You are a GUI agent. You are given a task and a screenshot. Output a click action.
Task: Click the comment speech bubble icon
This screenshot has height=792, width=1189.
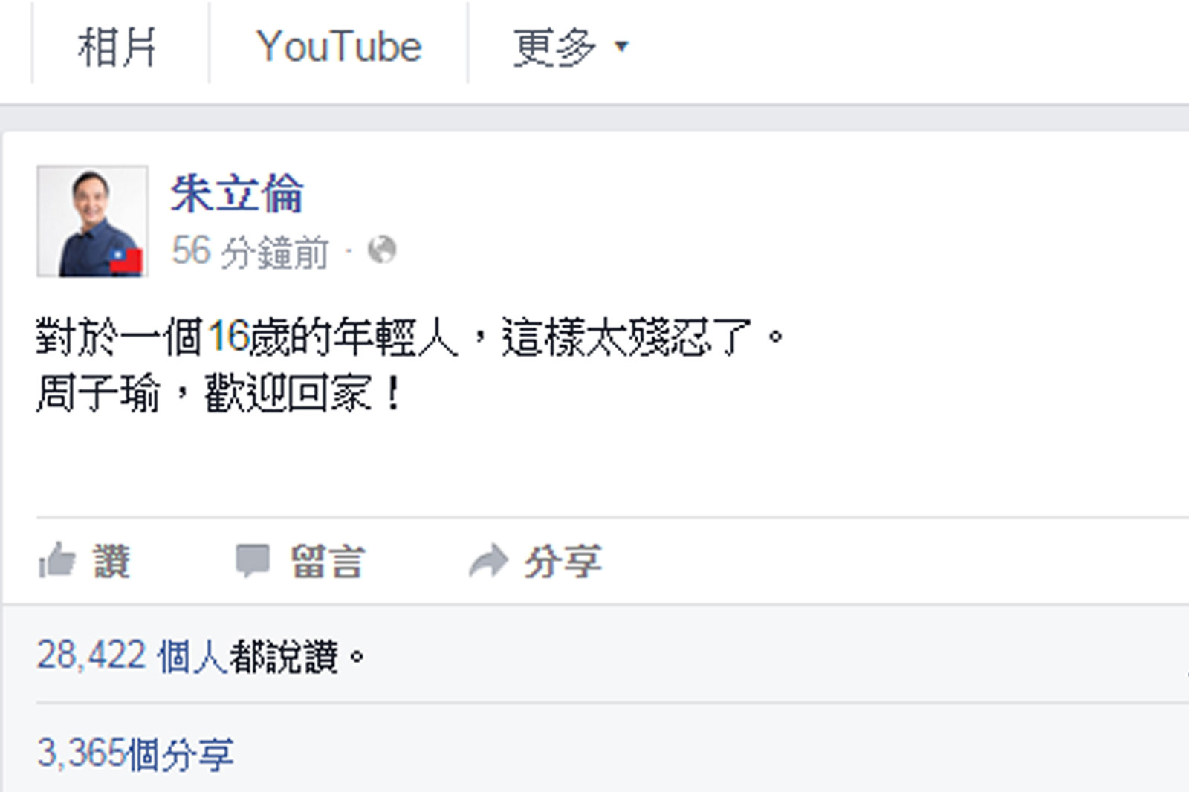click(x=253, y=561)
